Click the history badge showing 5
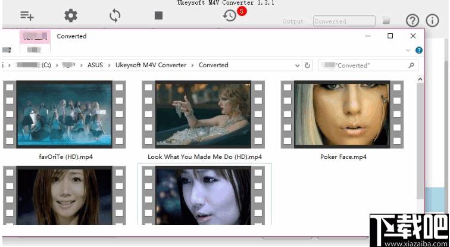The width and height of the screenshot is (450, 247). 242,11
